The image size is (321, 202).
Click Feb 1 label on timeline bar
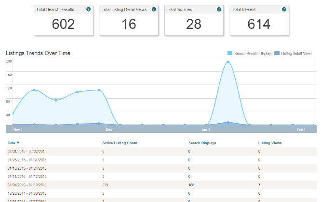[x=301, y=130]
